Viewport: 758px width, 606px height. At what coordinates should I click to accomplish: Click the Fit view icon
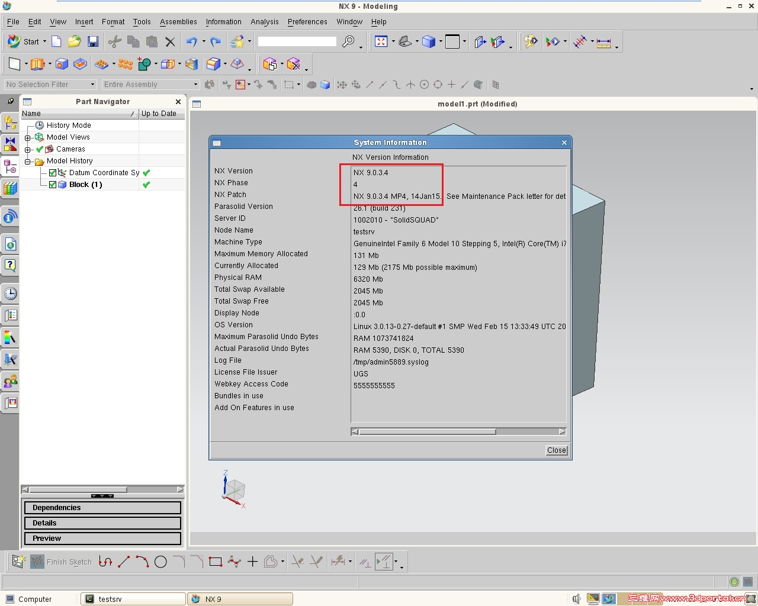point(381,41)
